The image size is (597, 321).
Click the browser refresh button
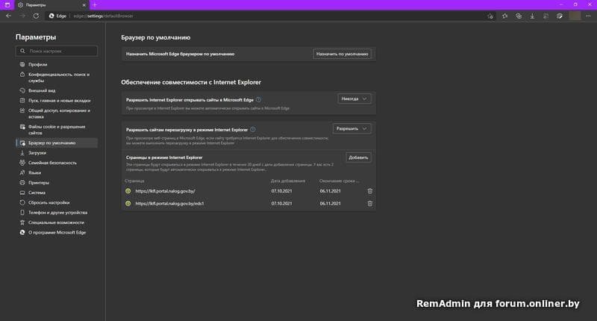[36, 16]
